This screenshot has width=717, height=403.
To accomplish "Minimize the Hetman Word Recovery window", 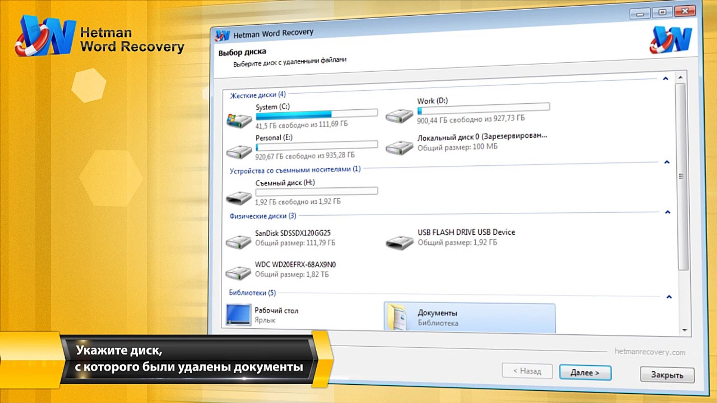I will [x=640, y=14].
